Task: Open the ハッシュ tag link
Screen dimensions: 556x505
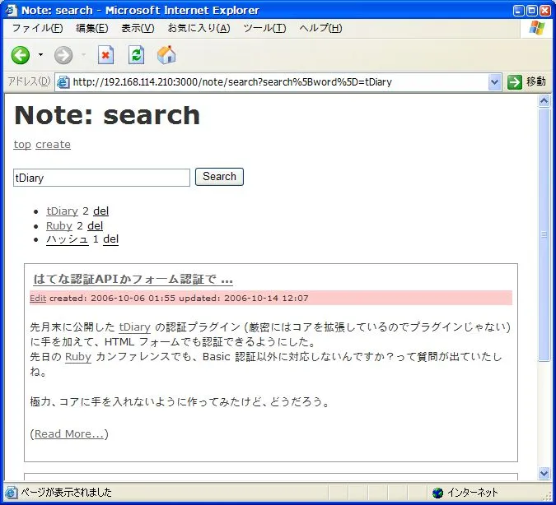Action: click(x=68, y=239)
